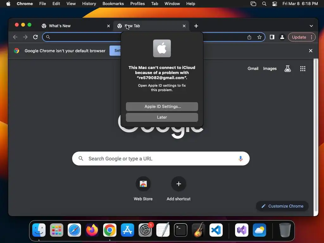Open the side panel icon
Image resolution: width=324 pixels, height=243 pixels.
coord(272,37)
